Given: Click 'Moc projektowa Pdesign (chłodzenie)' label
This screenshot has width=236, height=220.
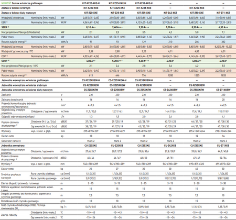Looking at the screenshot, I should 20,32.
